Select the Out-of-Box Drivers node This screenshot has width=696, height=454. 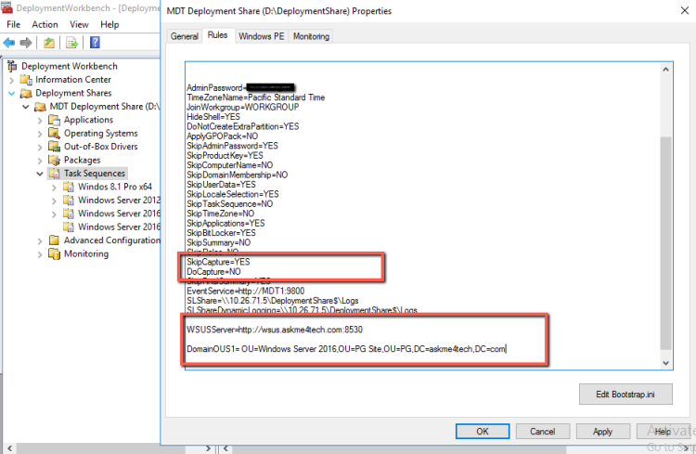[x=100, y=147]
